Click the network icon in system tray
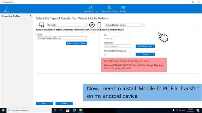The image size is (202, 113). click(177, 110)
